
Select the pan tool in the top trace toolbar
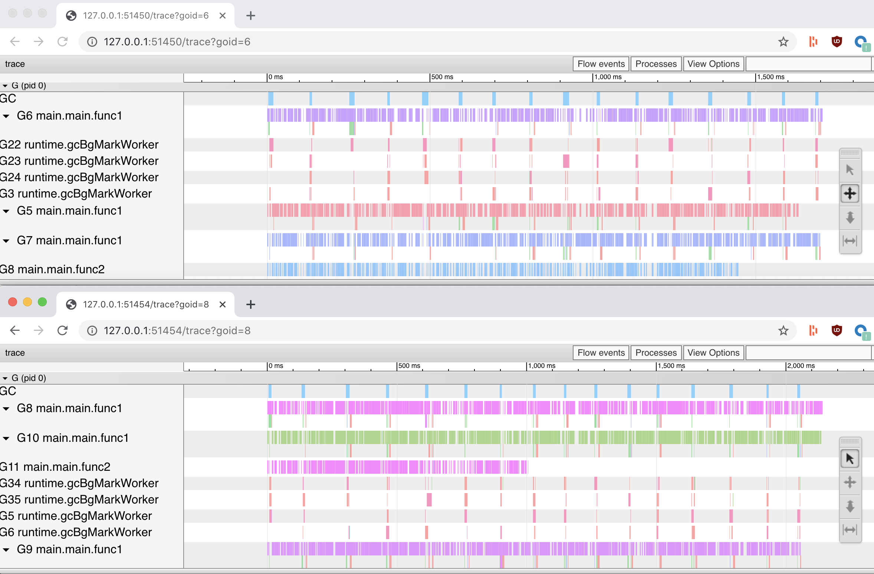coord(850,193)
